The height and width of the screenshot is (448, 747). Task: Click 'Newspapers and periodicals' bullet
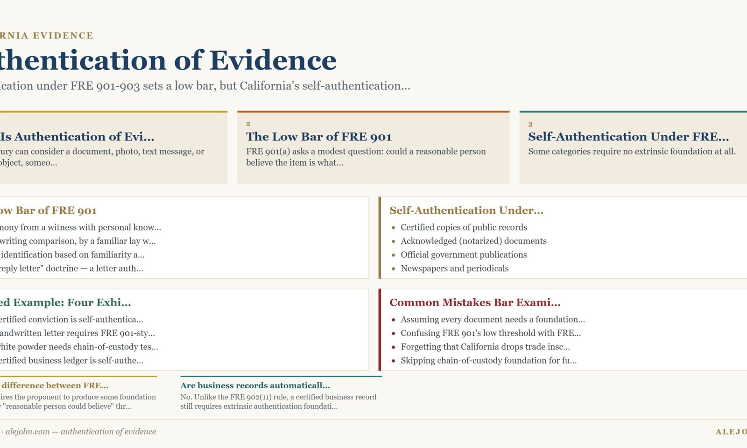(x=454, y=268)
